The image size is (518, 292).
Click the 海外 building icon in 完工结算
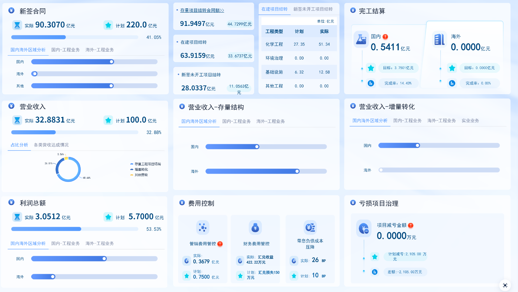(x=439, y=39)
